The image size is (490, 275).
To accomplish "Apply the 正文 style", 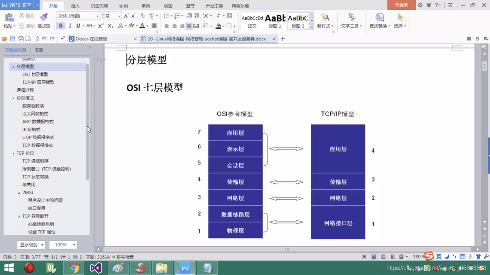I will coord(252,21).
